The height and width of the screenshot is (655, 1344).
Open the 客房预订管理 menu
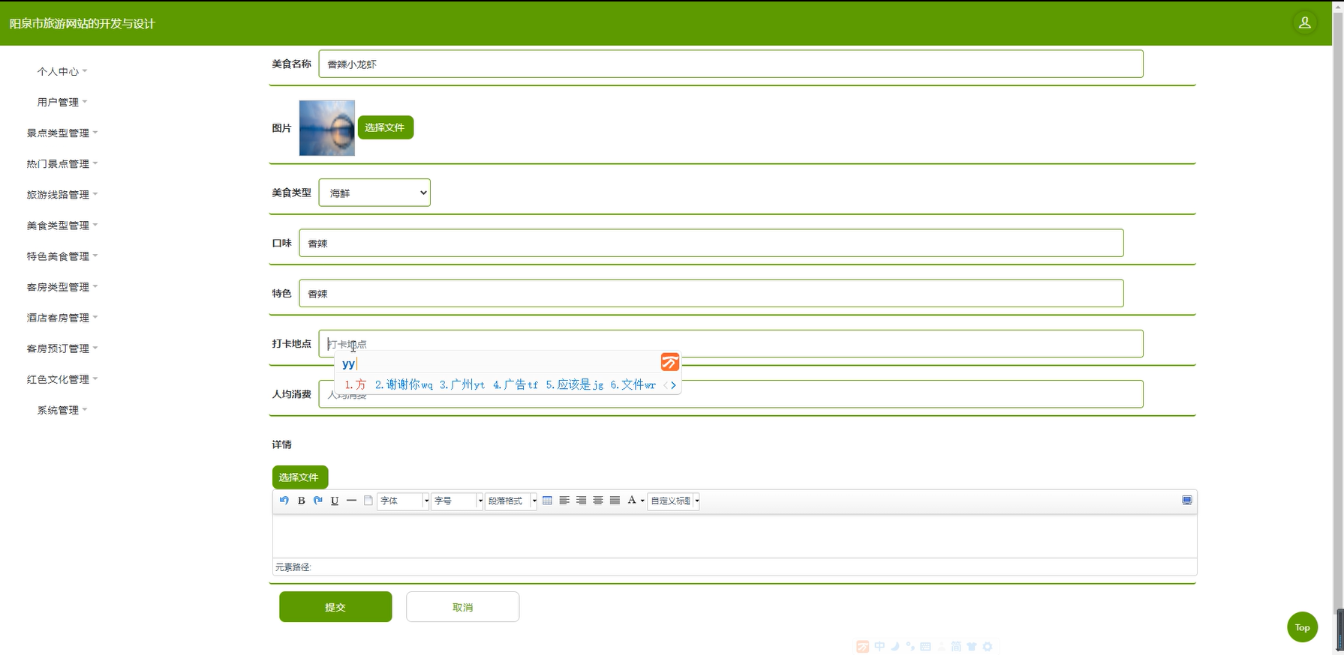pyautogui.click(x=62, y=348)
